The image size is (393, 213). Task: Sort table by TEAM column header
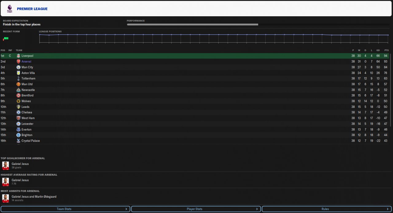pos(19,50)
